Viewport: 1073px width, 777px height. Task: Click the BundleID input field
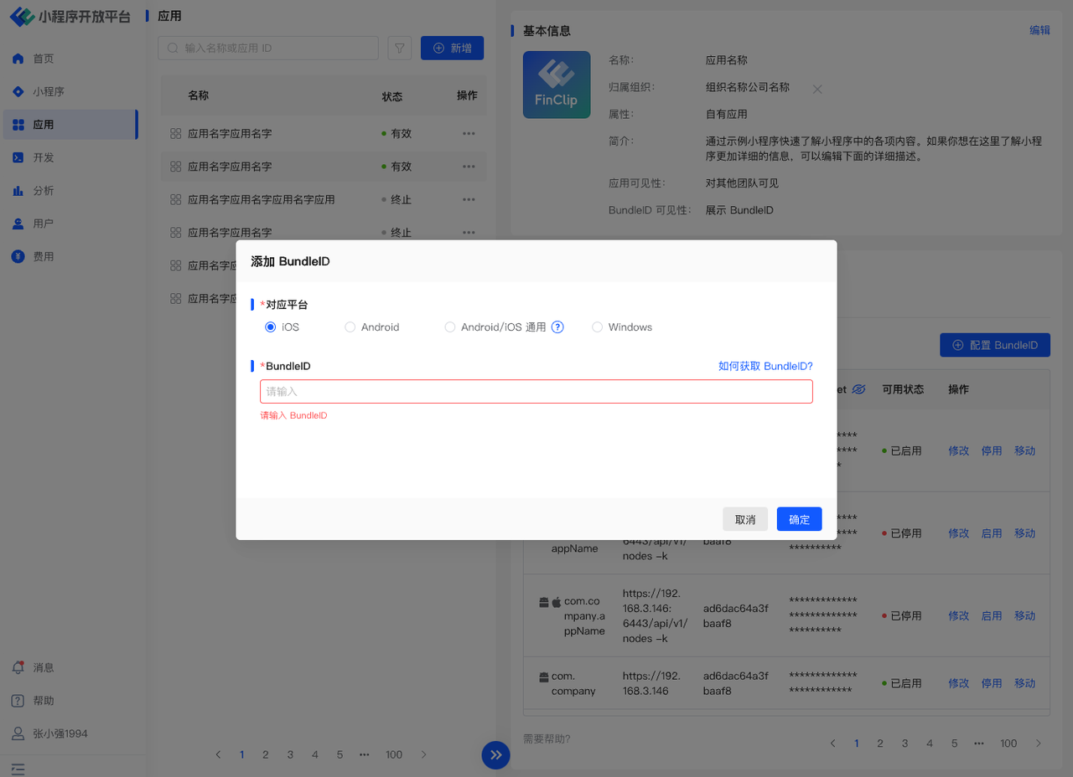(x=536, y=392)
